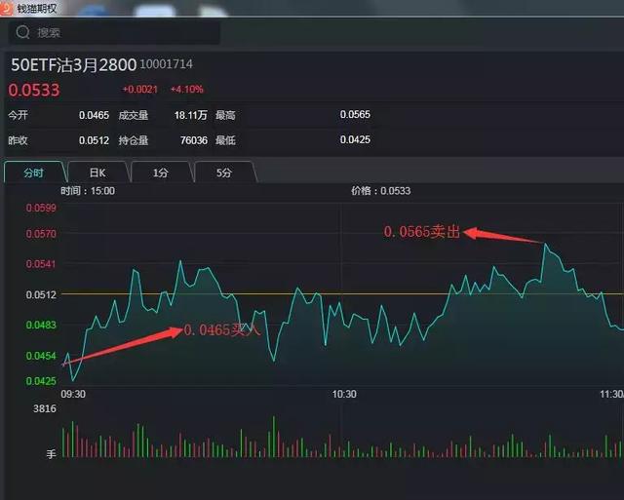Viewport: 624px width, 500px height.
Task: Click the 价格：0.0533 readout
Action: [x=381, y=191]
